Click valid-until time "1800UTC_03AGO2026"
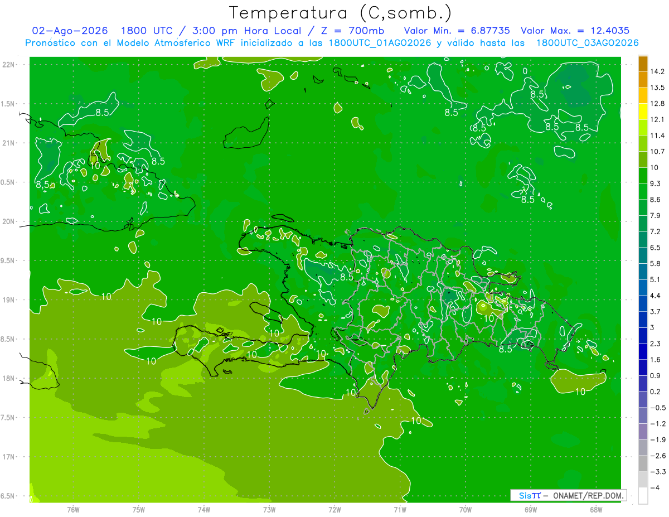This screenshot has width=669, height=517. click(587, 43)
